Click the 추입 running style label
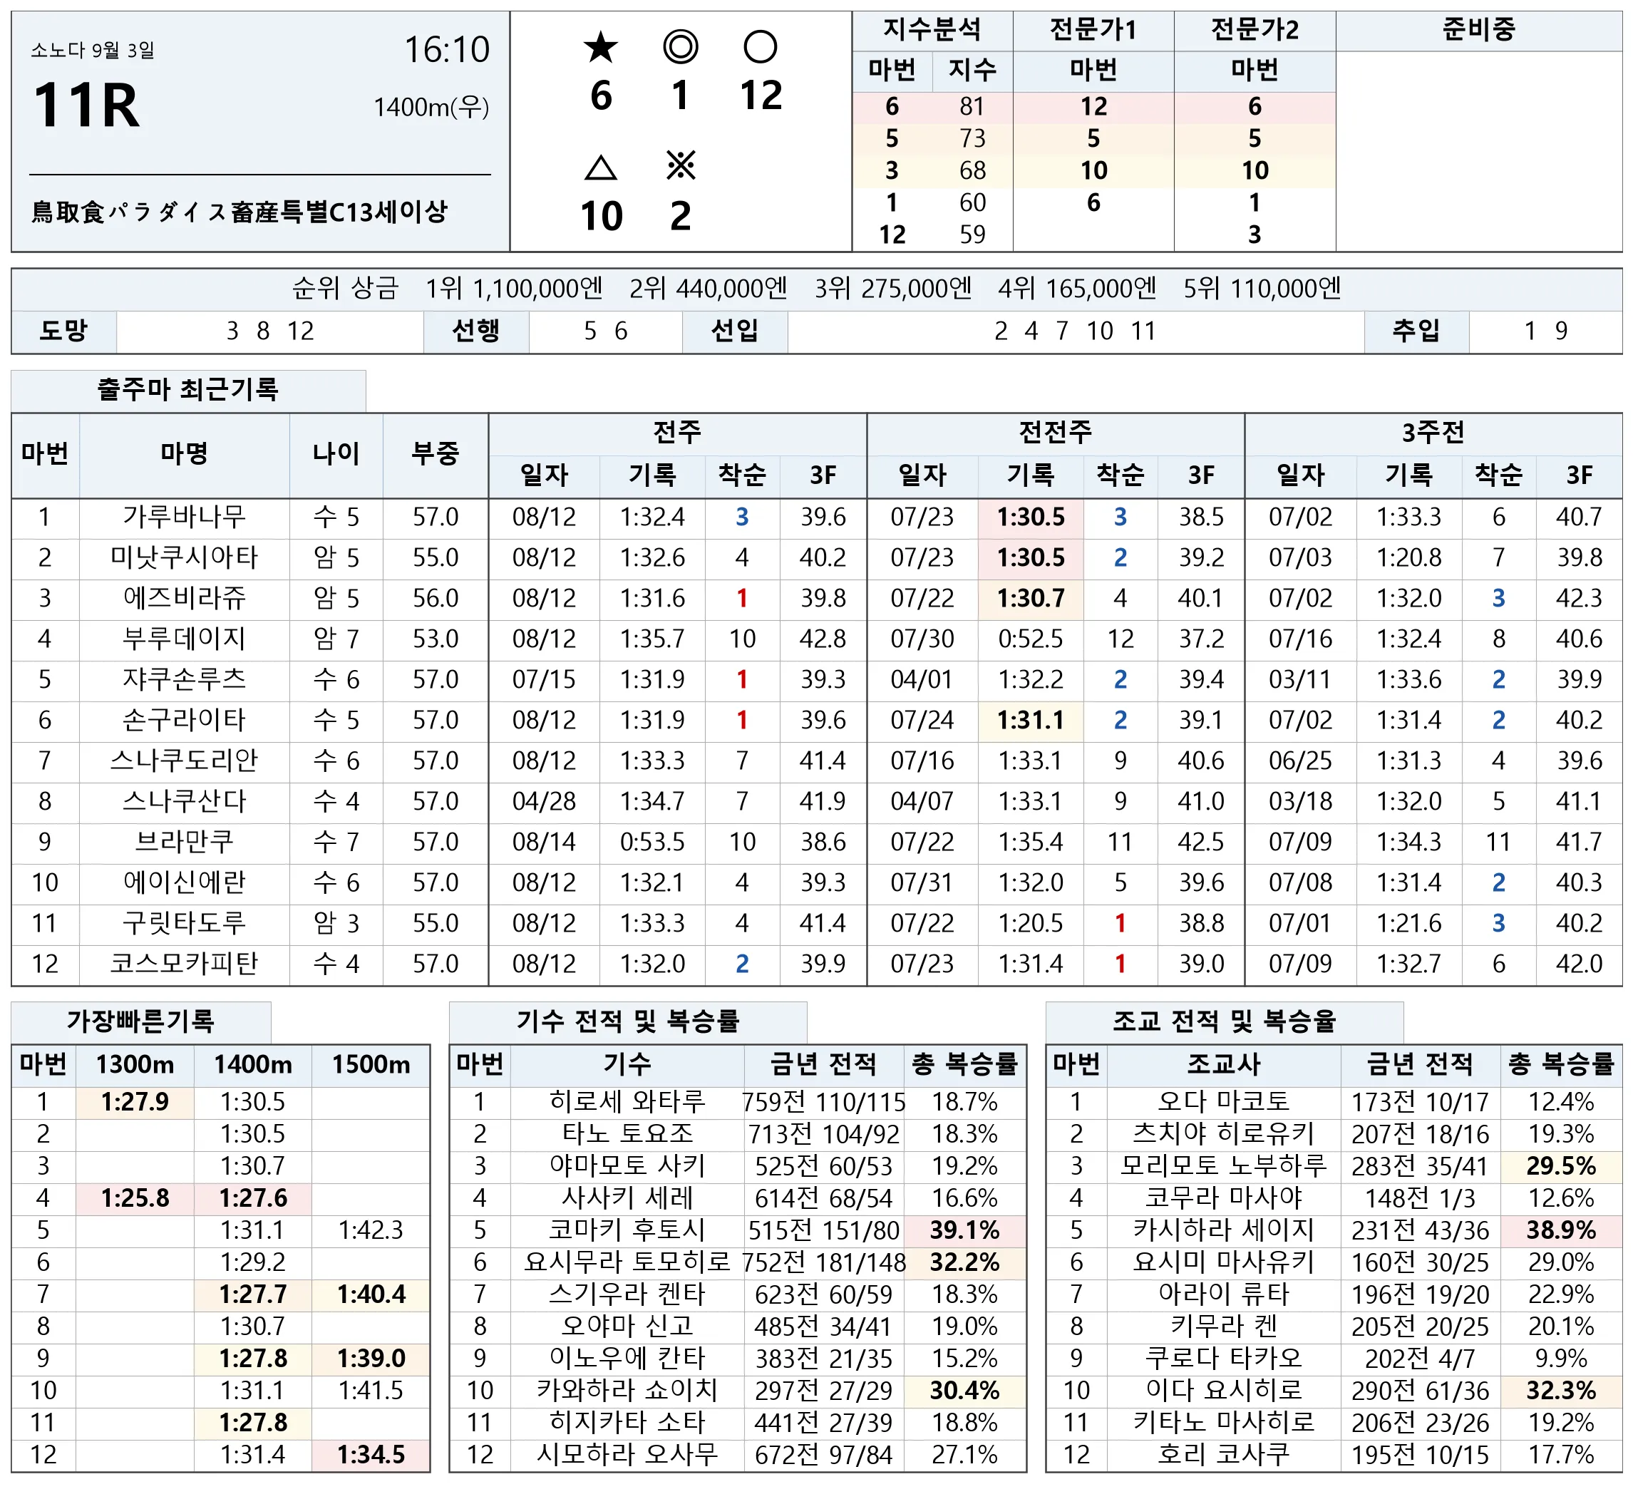1633x1504 pixels. coord(1416,331)
